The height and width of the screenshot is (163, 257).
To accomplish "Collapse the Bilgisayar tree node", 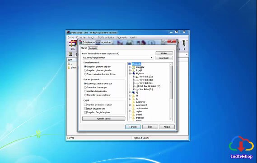I will coord(130,73).
